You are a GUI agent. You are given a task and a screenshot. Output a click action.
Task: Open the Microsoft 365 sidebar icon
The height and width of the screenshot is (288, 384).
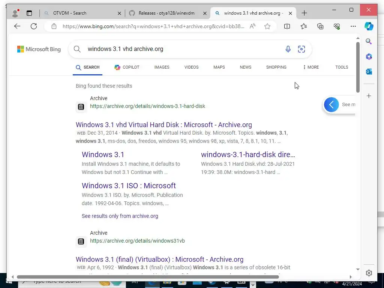click(x=369, y=57)
